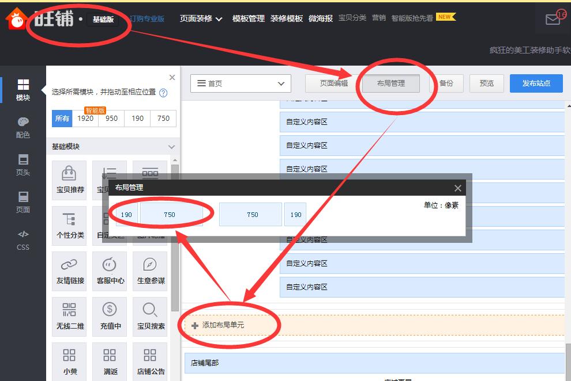Enable the 所有 module size filter
Screen dimensions: 571x381
click(x=62, y=119)
